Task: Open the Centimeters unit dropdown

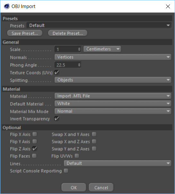Action: tap(102, 49)
